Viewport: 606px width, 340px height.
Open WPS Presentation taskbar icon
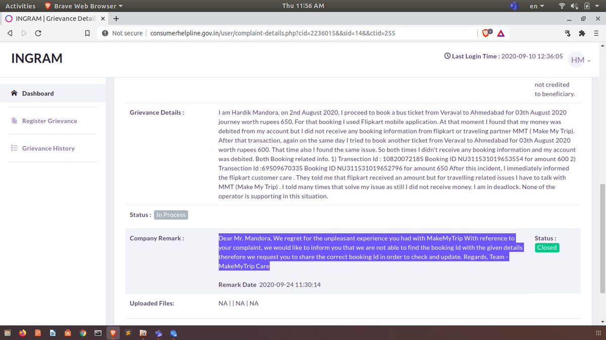37,333
